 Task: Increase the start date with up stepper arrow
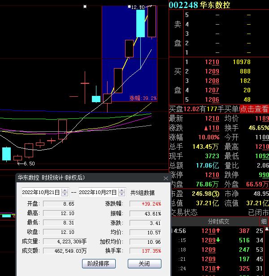tap(65, 190)
